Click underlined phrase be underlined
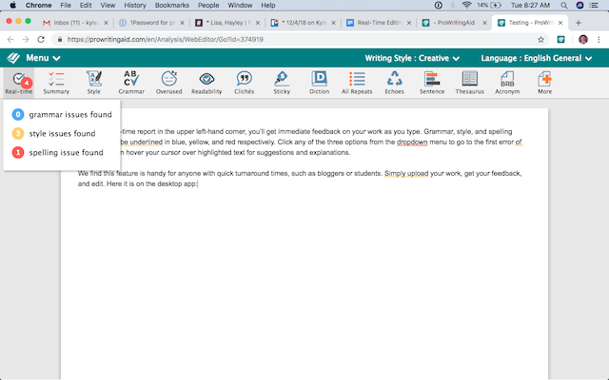The image size is (609, 380). pos(142,142)
